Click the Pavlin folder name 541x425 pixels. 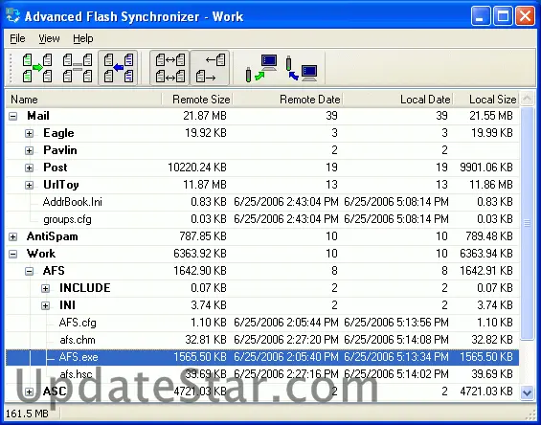(x=60, y=150)
